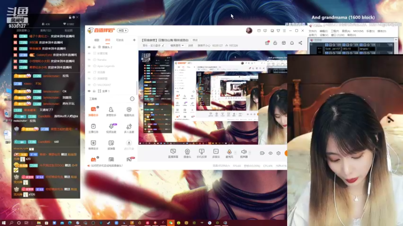Expand the toolbox more options circle button
This screenshot has height=226, width=403.
132,98
